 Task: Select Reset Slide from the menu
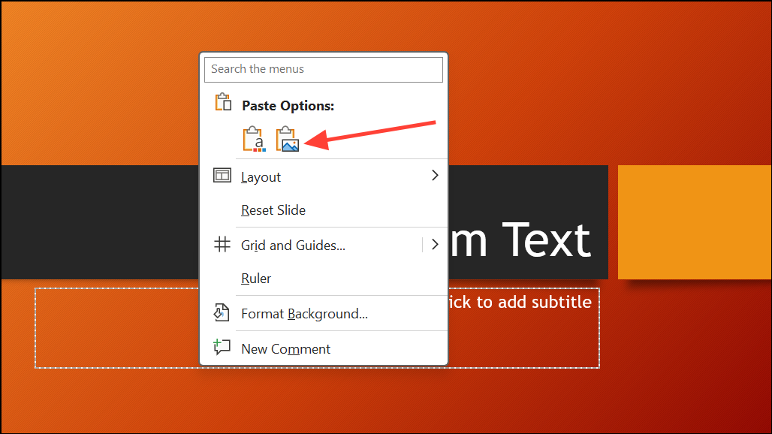[x=273, y=210]
